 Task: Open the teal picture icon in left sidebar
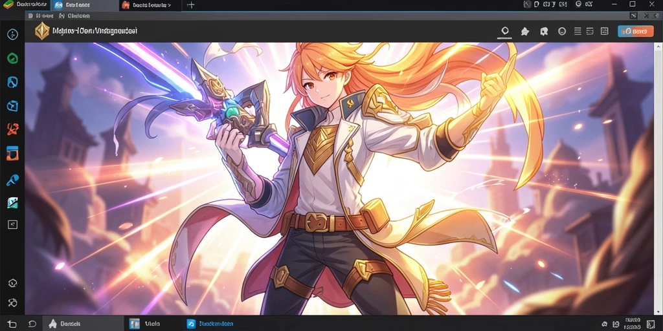(x=13, y=203)
